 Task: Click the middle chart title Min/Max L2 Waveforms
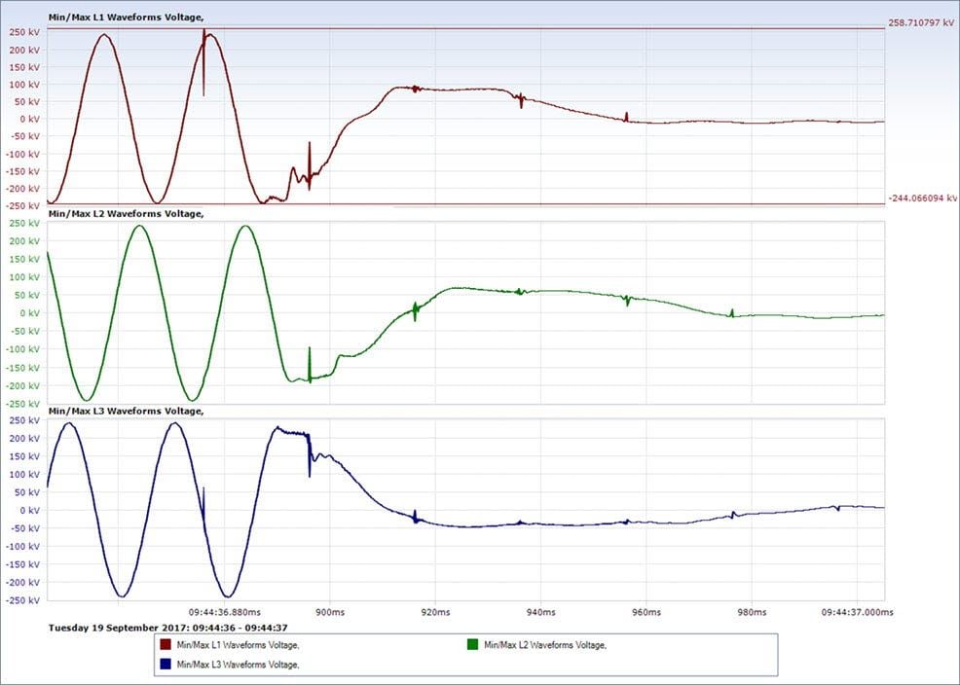(x=126, y=213)
